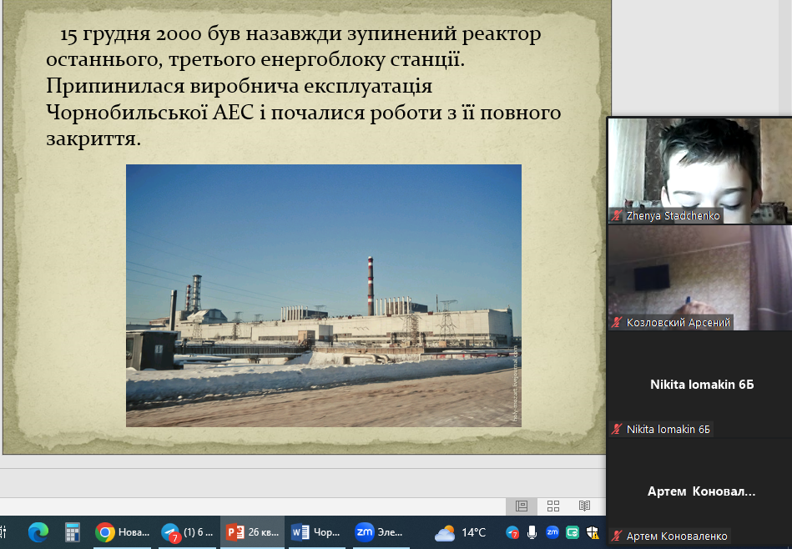Select Козловский Арсений's video tile
This screenshot has width=792, height=549.
(700, 278)
